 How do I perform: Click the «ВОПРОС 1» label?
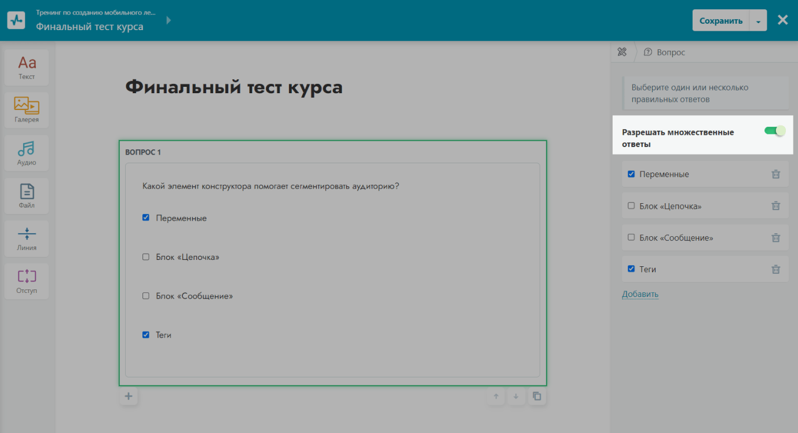pos(143,152)
